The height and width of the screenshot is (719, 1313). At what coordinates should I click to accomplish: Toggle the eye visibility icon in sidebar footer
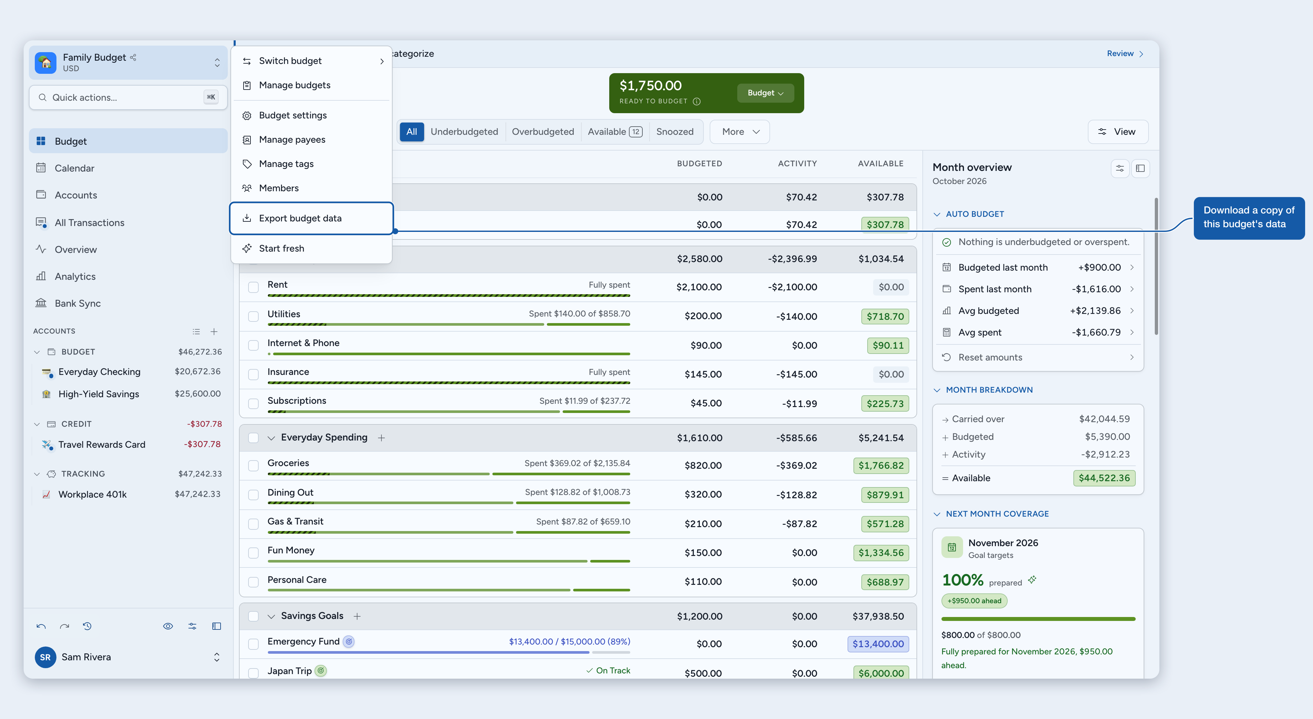(168, 626)
